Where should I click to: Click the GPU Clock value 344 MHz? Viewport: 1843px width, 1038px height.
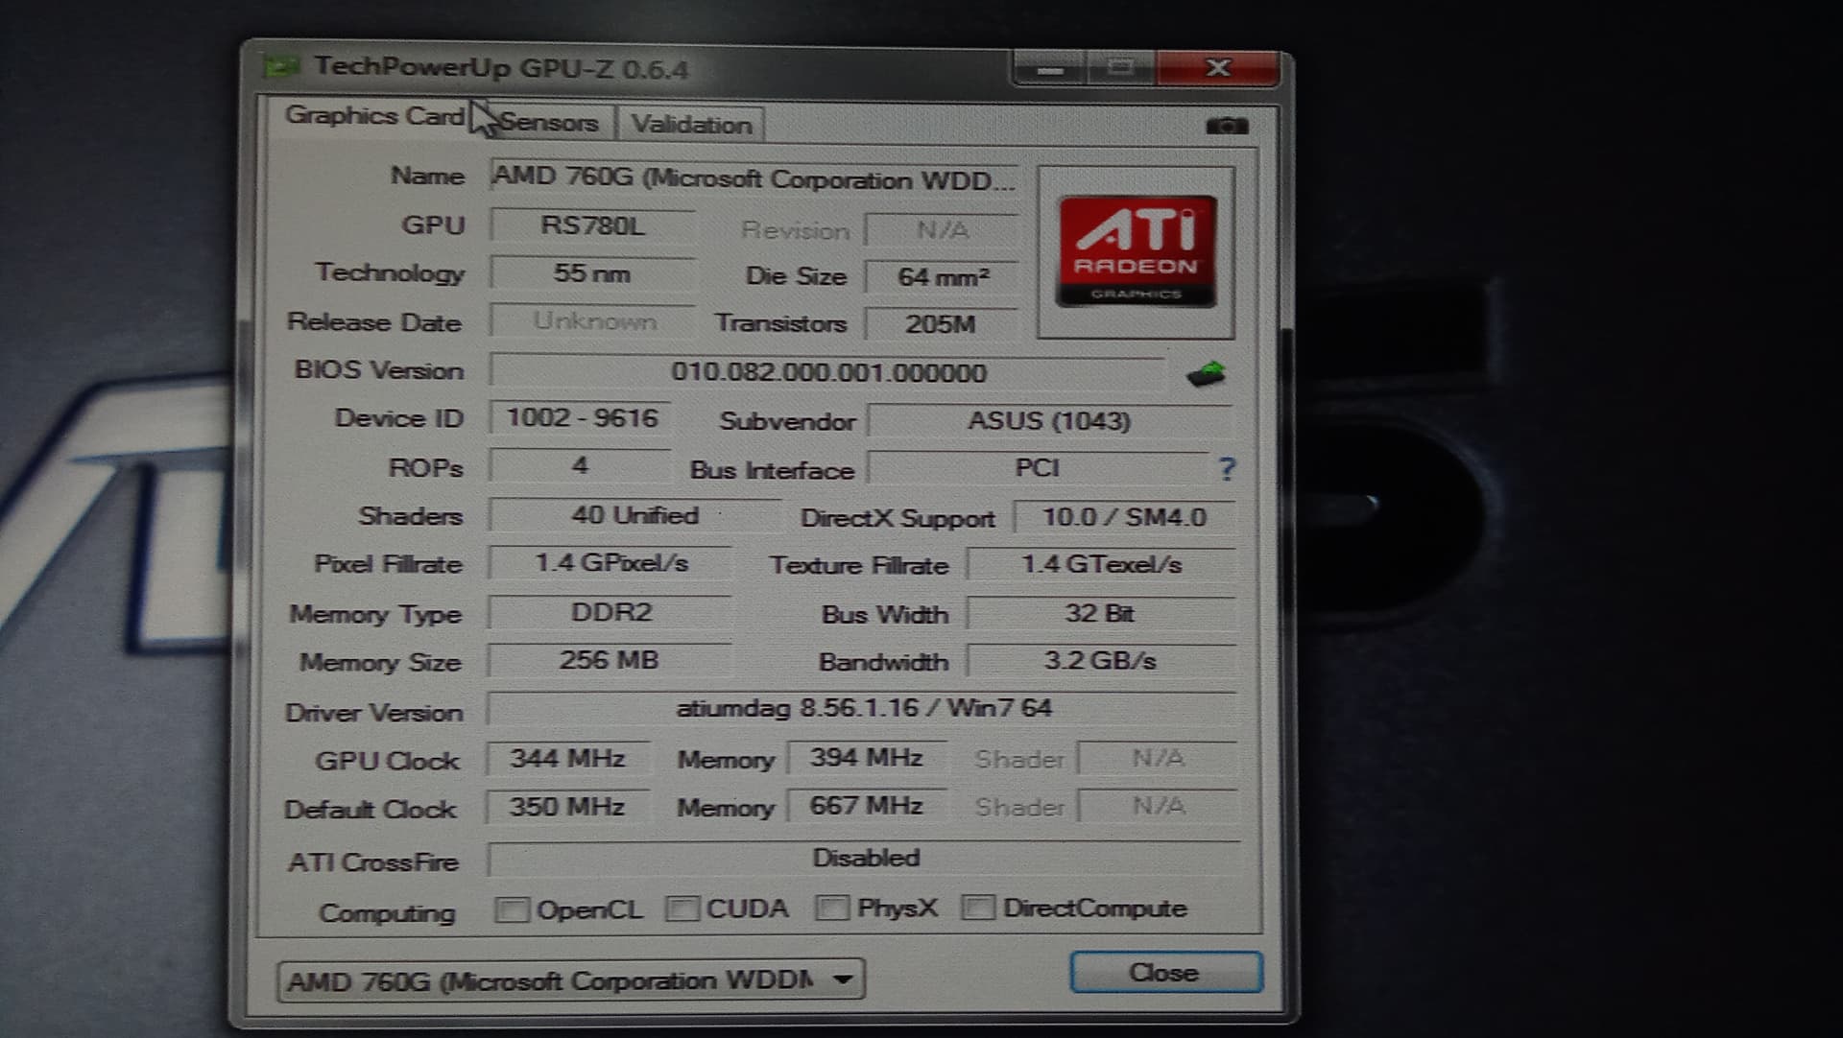tap(567, 759)
